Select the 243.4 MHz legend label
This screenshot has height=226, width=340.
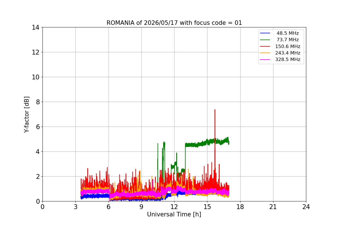288,53
